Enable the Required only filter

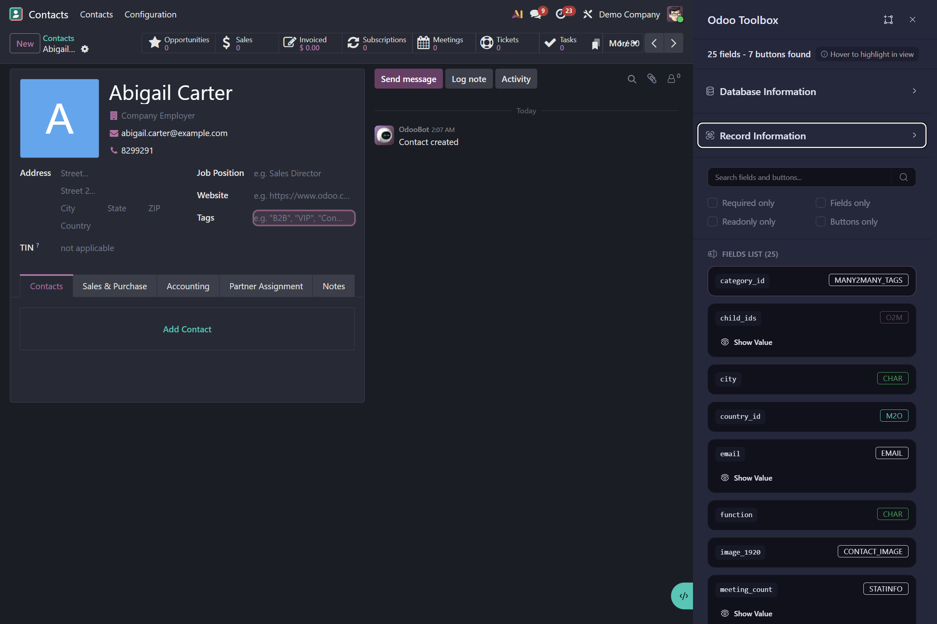[712, 202]
